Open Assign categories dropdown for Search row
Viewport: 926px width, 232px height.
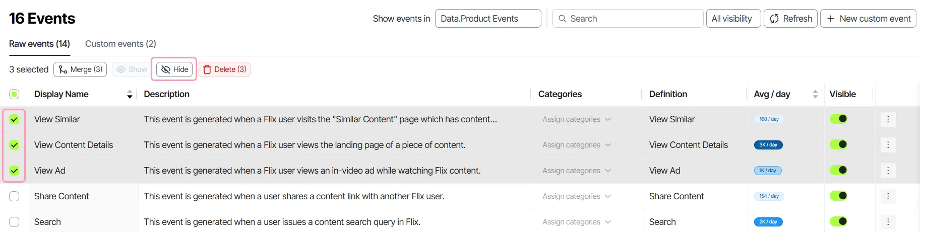pyautogui.click(x=577, y=222)
